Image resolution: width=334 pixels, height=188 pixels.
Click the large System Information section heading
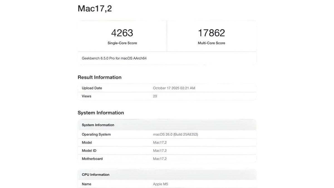tap(101, 113)
